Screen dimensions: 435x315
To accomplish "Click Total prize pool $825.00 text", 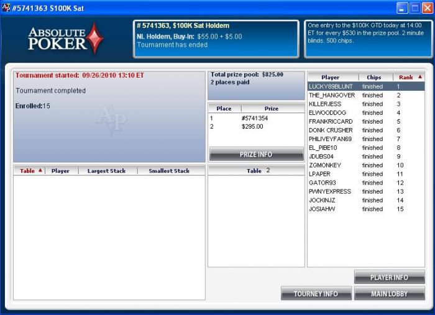I will coord(247,75).
